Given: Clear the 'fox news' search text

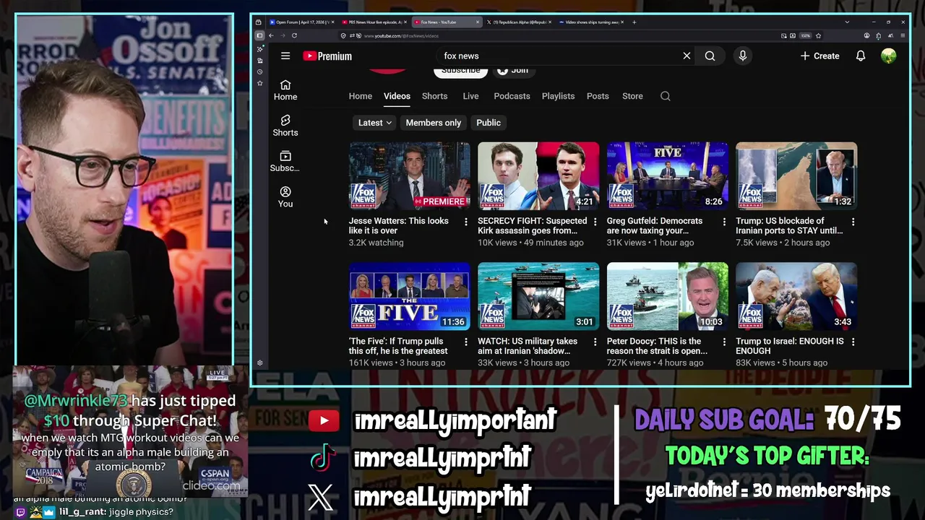Looking at the screenshot, I should (687, 56).
